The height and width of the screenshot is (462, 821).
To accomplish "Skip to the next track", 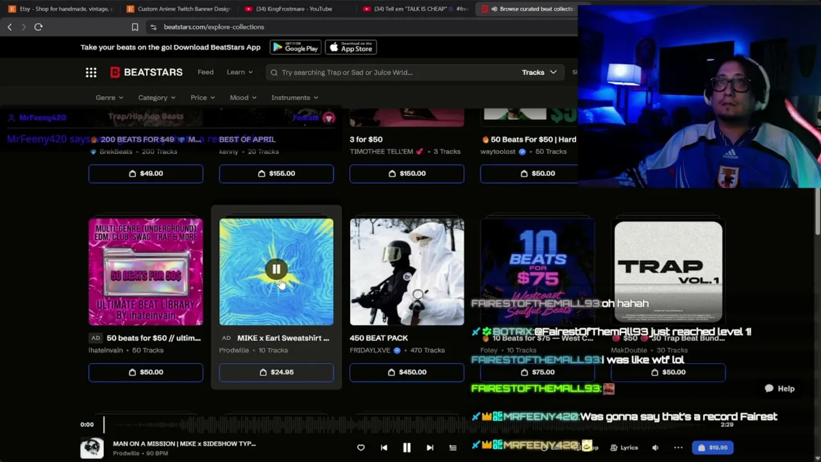I will click(430, 448).
